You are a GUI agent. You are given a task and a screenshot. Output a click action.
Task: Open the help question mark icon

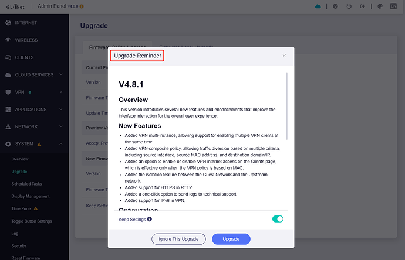pyautogui.click(x=335, y=6)
